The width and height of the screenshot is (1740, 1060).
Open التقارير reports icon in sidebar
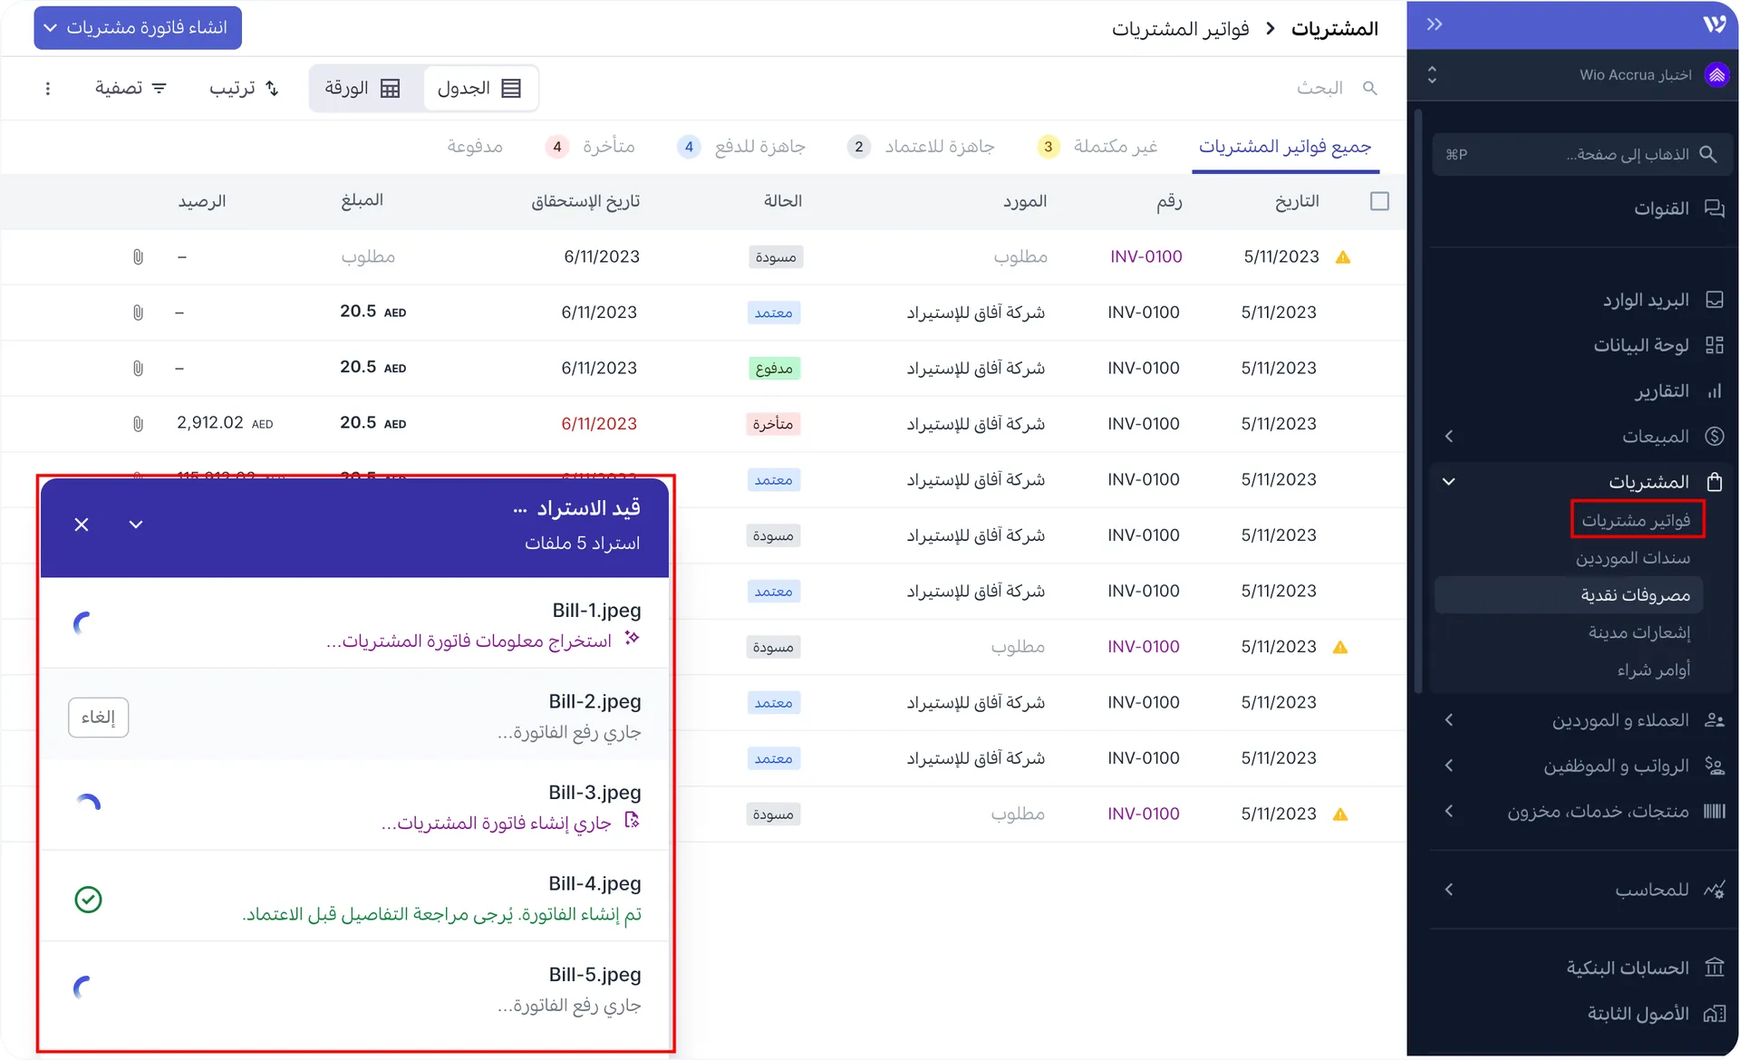[x=1716, y=390]
